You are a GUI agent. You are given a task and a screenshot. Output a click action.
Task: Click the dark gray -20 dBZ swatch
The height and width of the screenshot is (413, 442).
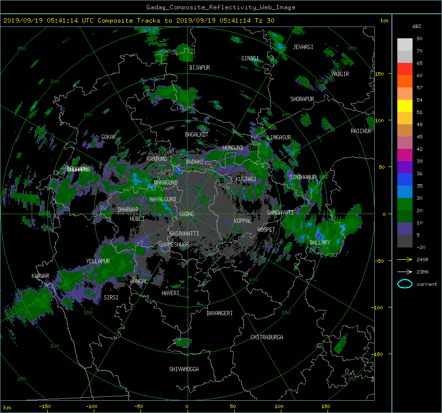coord(405,241)
